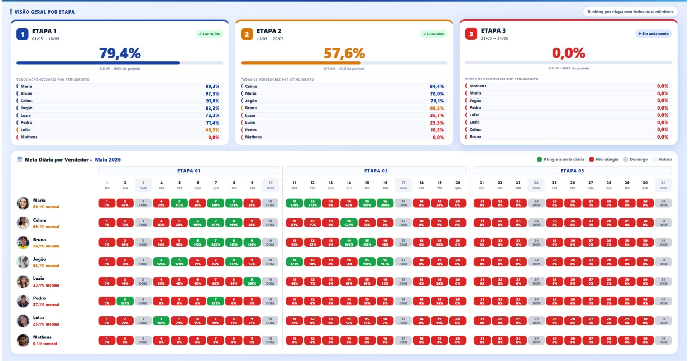This screenshot has height=361, width=688.
Task: Click Luisa's day 4 cell showing 112%
Action: click(161, 321)
